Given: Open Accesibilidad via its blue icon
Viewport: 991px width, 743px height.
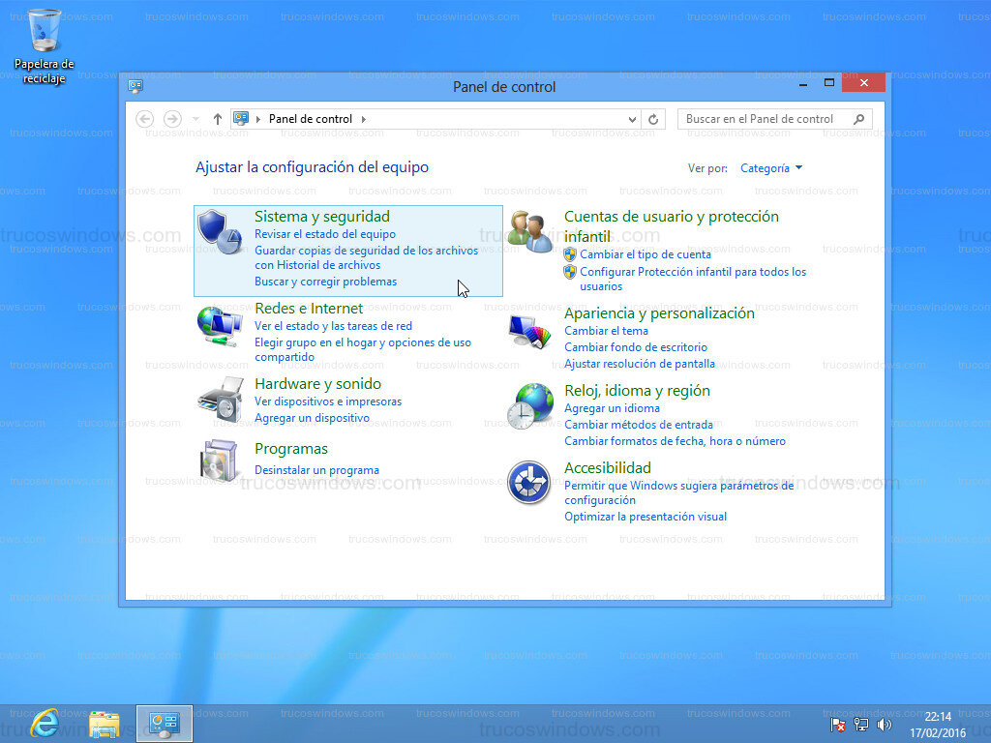Looking at the screenshot, I should click(x=528, y=484).
